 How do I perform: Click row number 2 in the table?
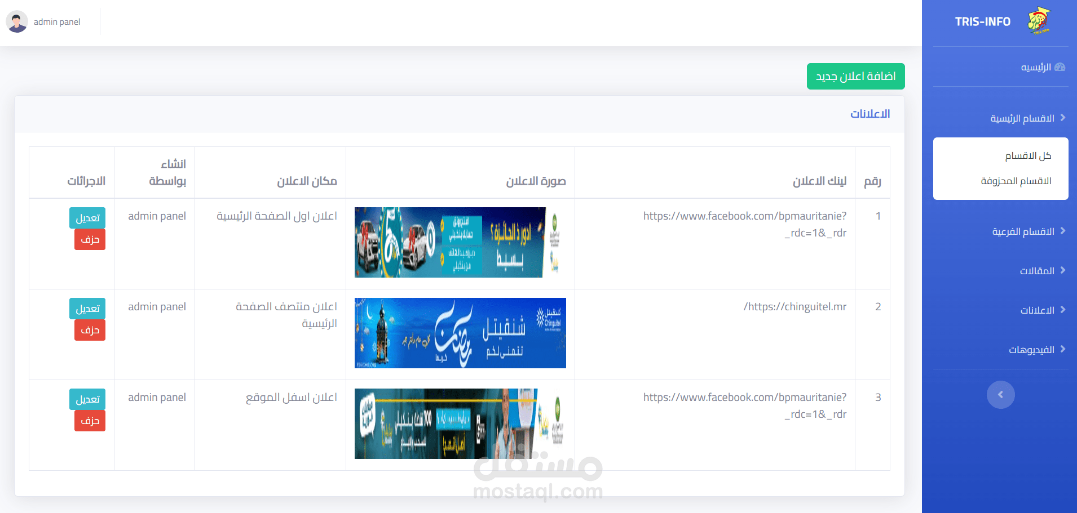tap(878, 306)
